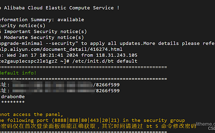The image size is (215, 133).
Task: Click the /8266f599 suffix on the first address line
Action: [106, 85]
